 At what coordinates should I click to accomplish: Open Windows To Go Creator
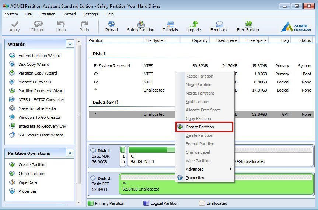pyautogui.click(x=39, y=117)
